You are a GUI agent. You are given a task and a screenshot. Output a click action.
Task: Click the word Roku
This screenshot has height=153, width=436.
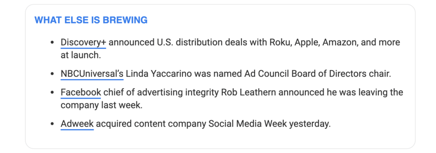pyautogui.click(x=280, y=42)
